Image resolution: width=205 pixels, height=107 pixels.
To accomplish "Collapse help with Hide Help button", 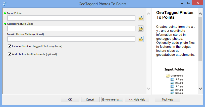I will point(137,99).
